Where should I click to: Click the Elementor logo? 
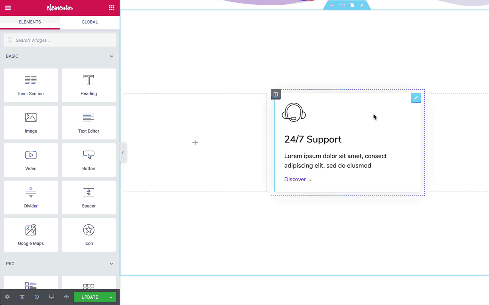(x=60, y=8)
